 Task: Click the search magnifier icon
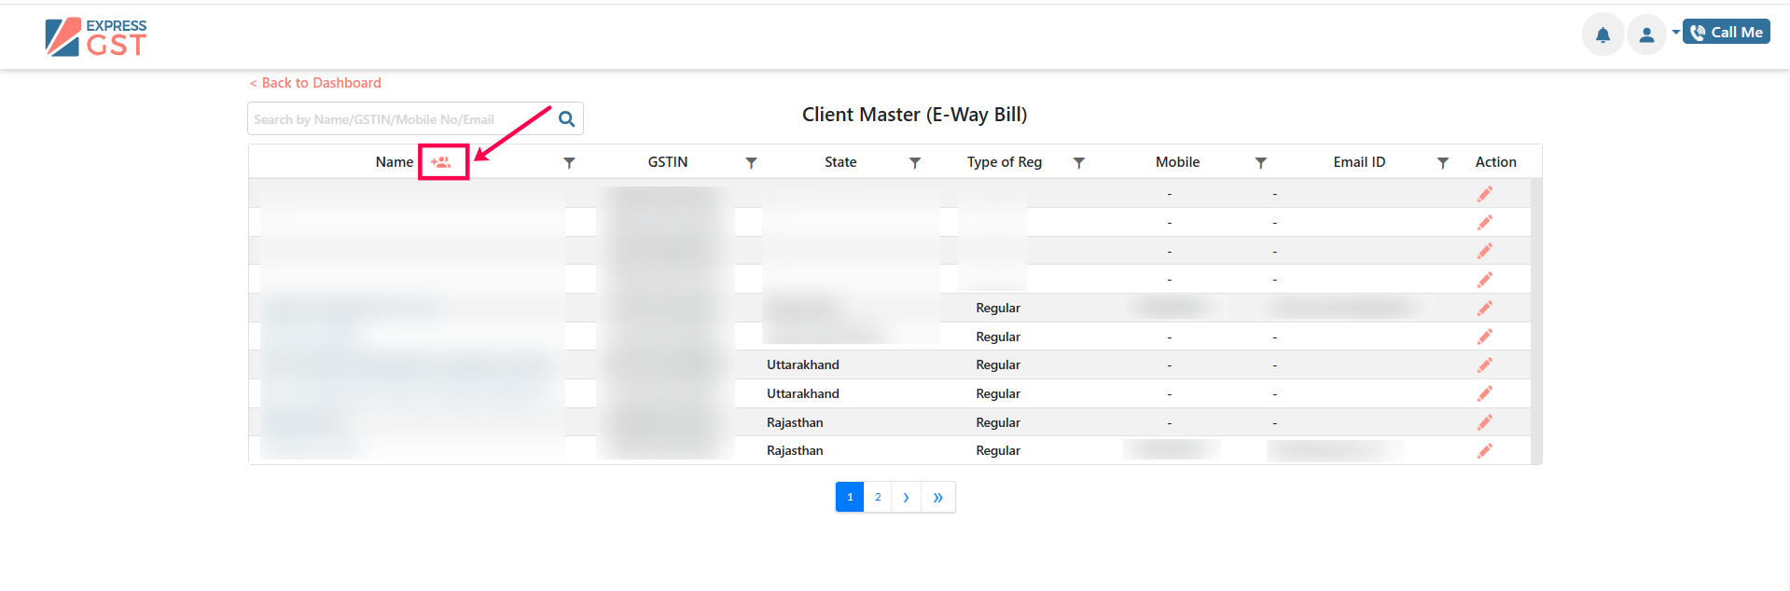point(566,119)
